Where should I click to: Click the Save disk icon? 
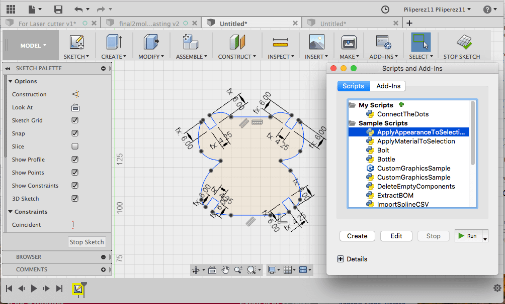[x=58, y=10]
